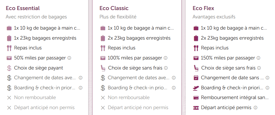Click info icon beside 100% miles par passager
Image resolution: width=275 pixels, height=115 pixels.
click(166, 58)
